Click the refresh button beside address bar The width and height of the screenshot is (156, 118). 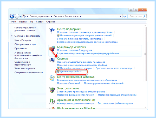tap(124, 16)
